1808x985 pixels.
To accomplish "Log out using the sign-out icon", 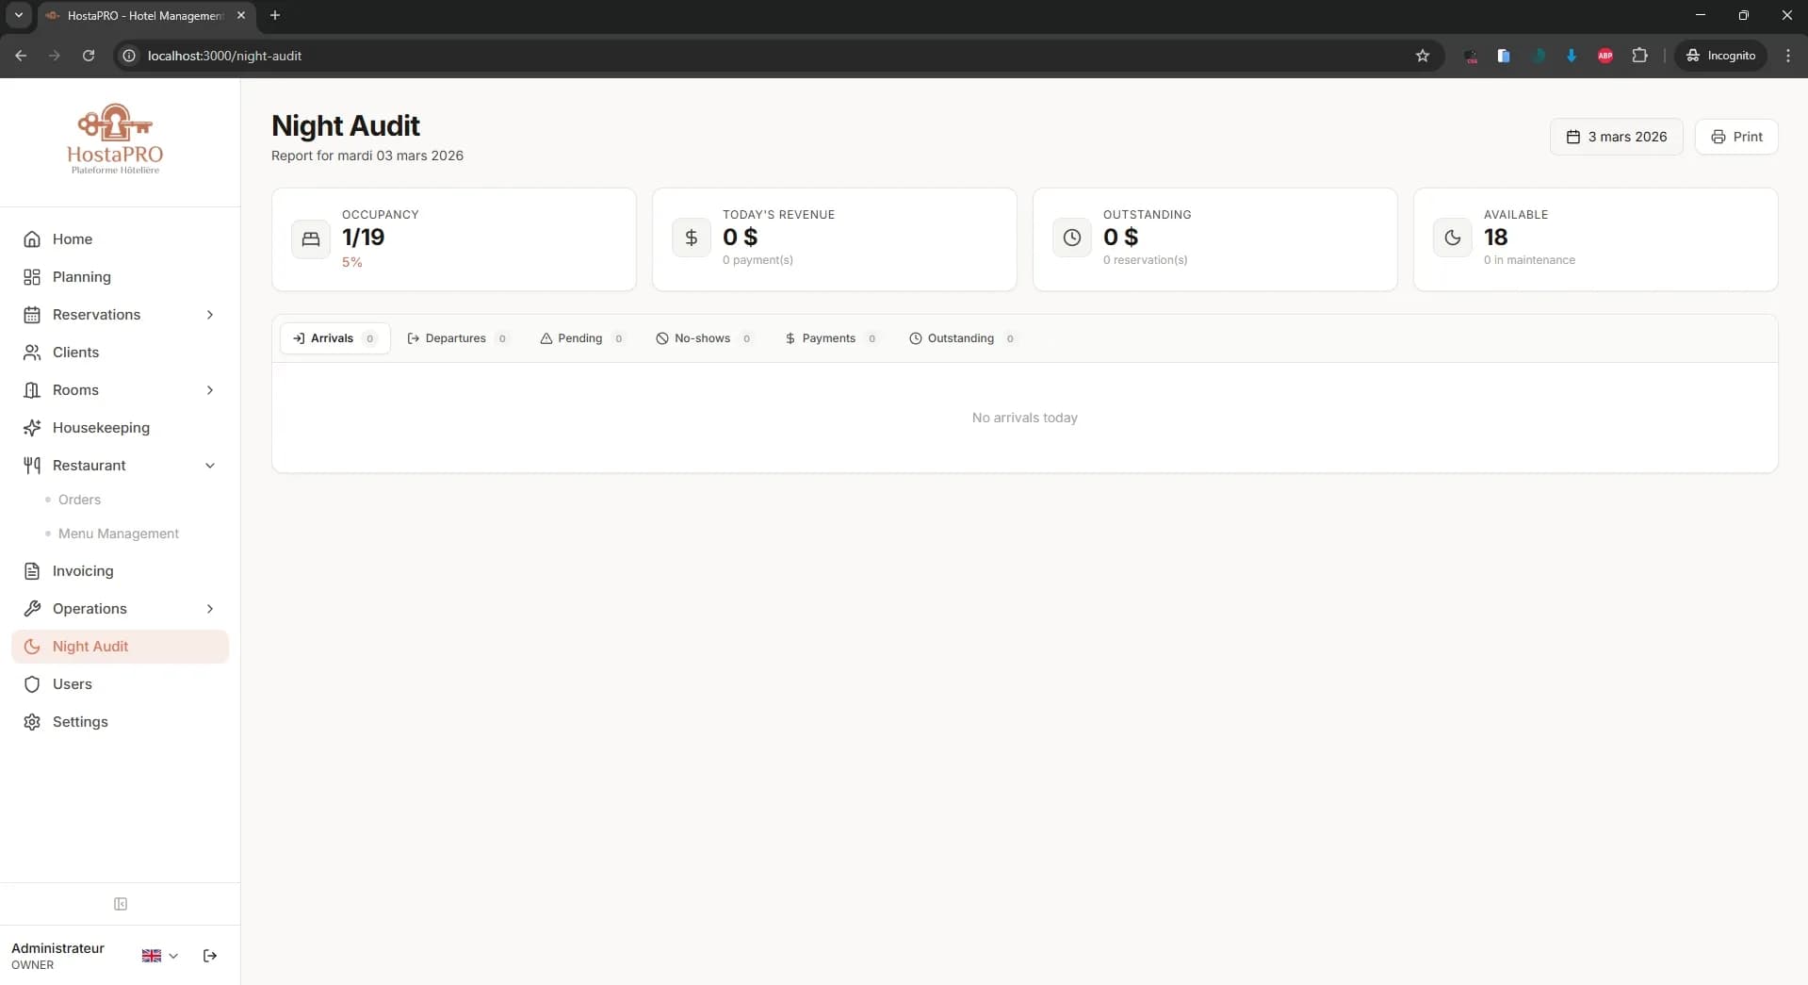I will click(209, 955).
